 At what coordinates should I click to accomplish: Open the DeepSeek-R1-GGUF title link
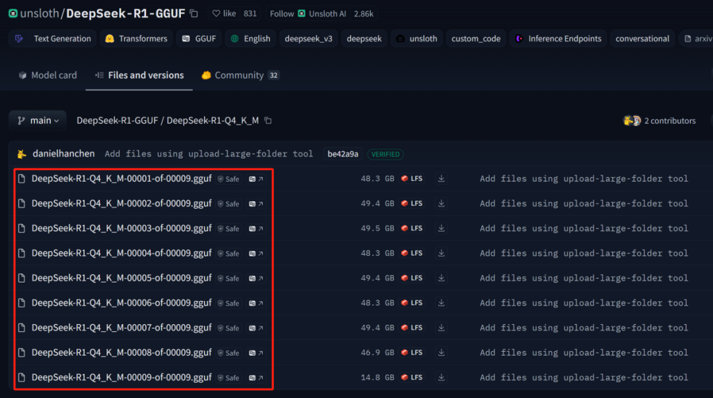tap(125, 14)
